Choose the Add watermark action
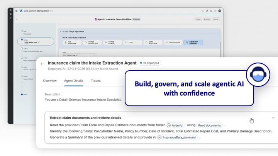This screenshot has height=156, width=278. point(72,42)
